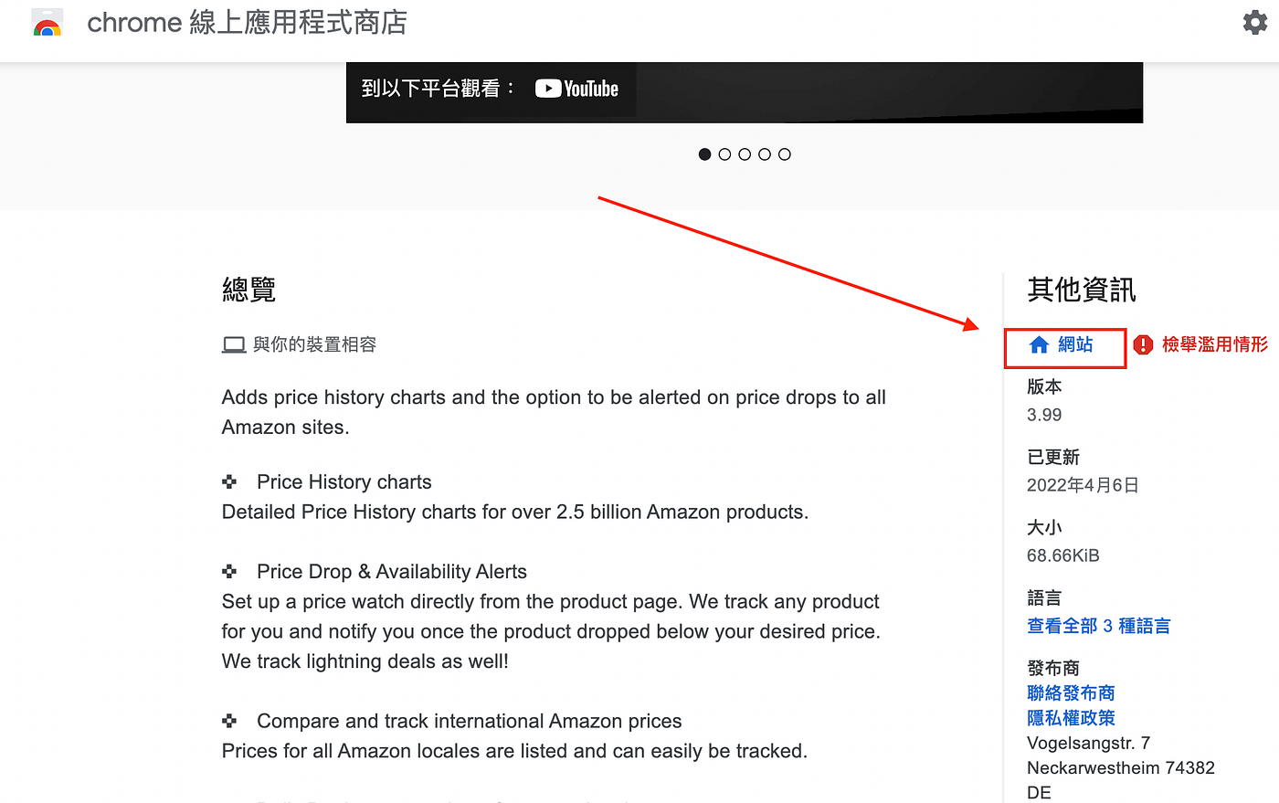The image size is (1279, 803).
Task: Select the third carousel dot
Action: tap(745, 154)
